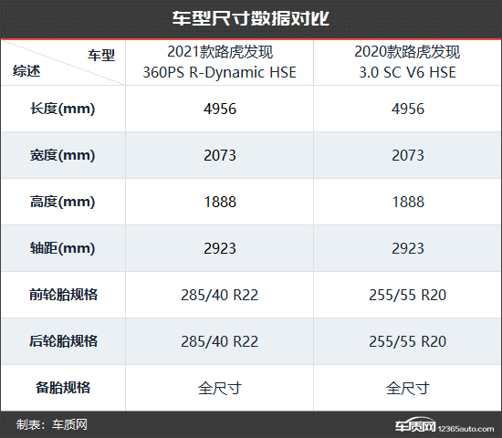Select the 前轮胎规格 row label
The image size is (502, 438).
click(63, 295)
